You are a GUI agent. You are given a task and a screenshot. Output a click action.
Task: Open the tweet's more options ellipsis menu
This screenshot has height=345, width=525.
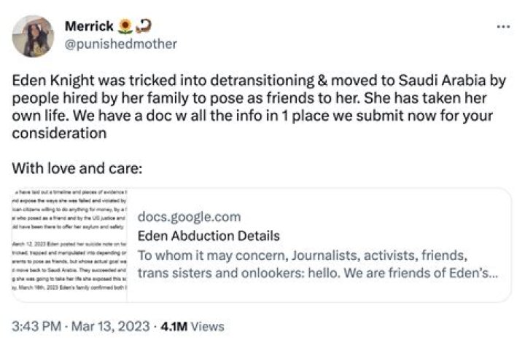pyautogui.click(x=503, y=27)
